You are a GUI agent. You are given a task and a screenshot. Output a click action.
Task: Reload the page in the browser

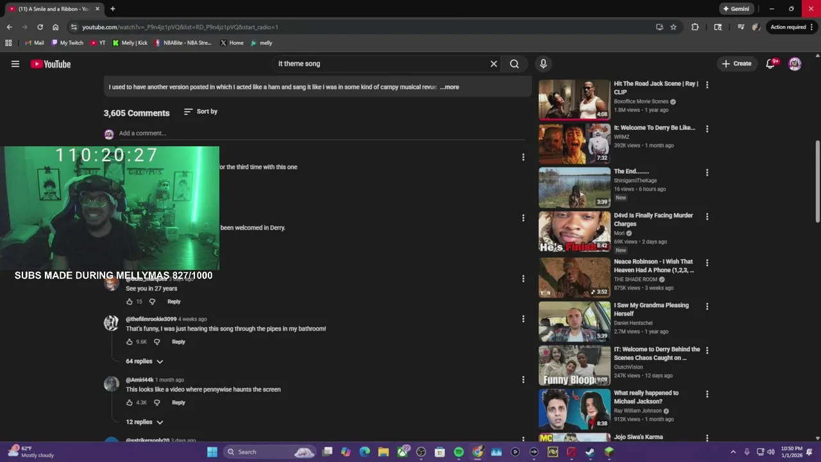coord(40,27)
